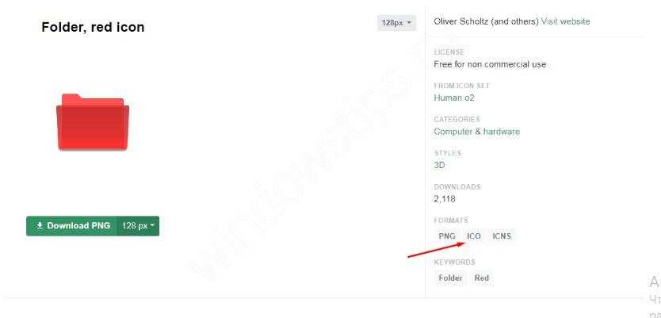Browse the Computer category link

pyautogui.click(x=453, y=132)
